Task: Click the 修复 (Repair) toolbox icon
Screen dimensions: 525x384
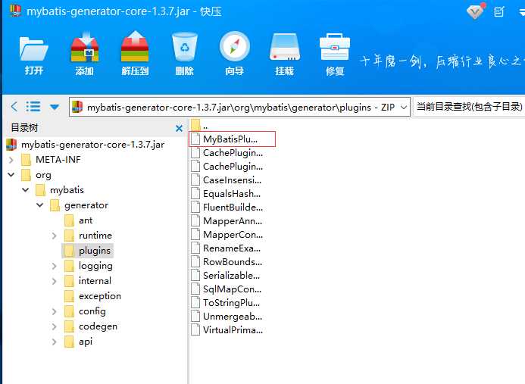Action: click(335, 54)
